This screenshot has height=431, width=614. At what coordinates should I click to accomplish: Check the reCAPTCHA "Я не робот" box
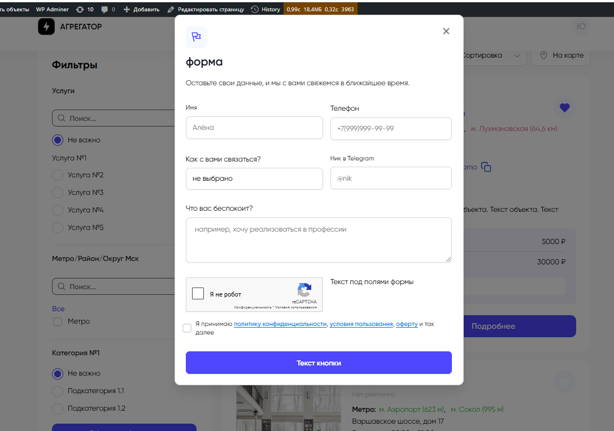[198, 294]
